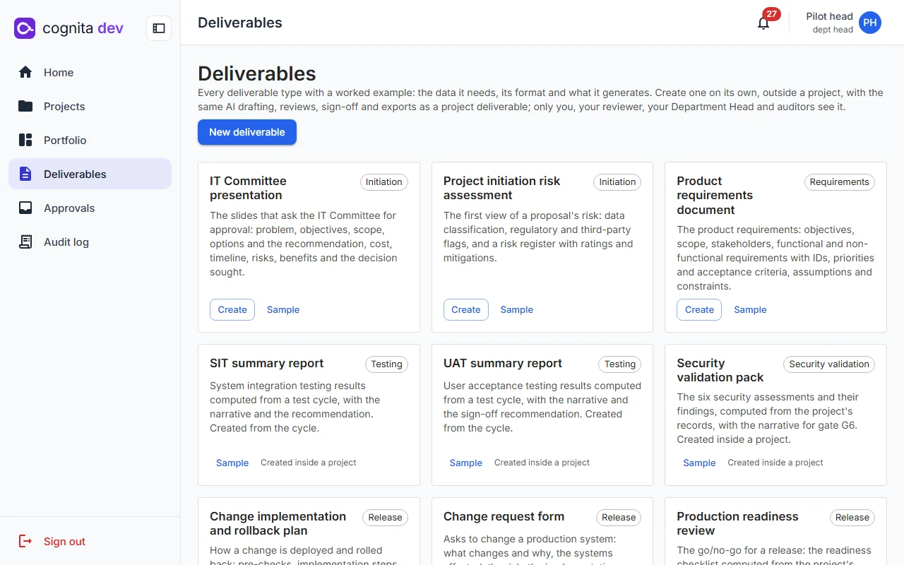
Task: Go to Home in sidebar
Action: click(x=90, y=72)
